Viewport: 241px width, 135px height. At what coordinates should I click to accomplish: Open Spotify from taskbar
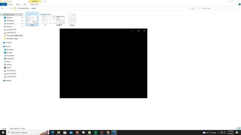pos(96,132)
